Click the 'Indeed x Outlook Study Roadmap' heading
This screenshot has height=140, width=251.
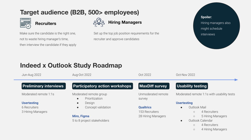click(x=71, y=65)
